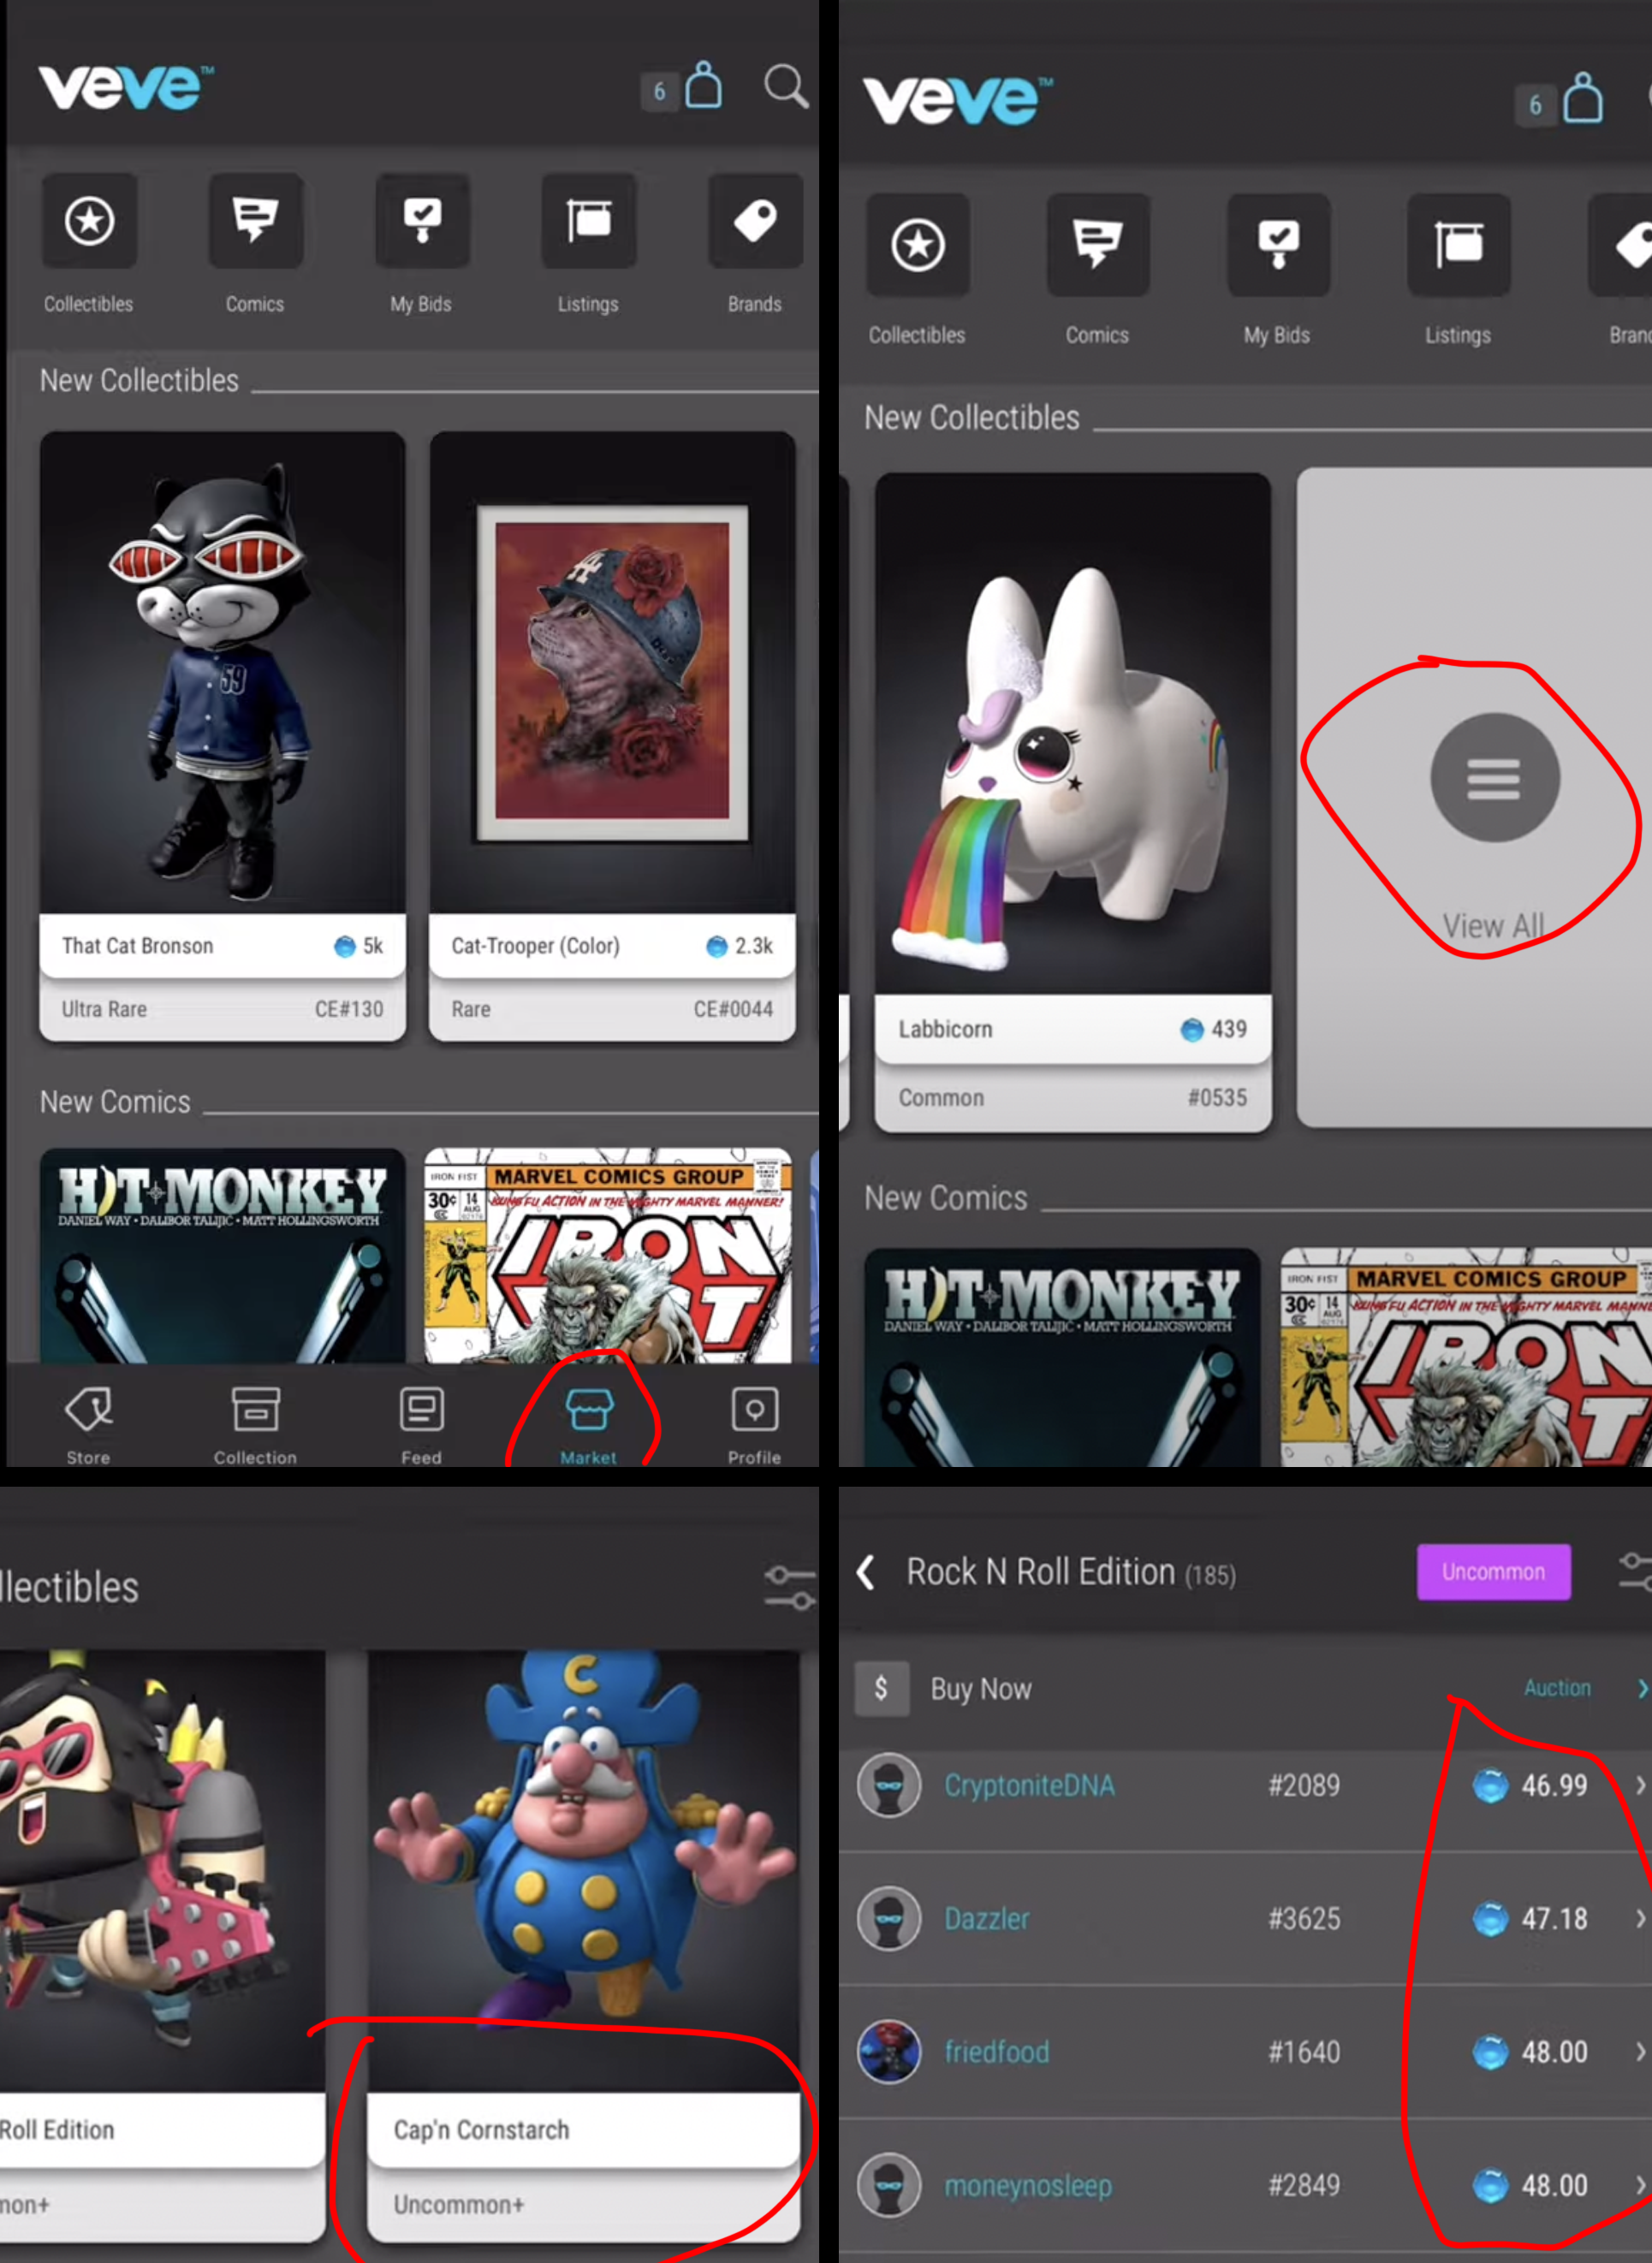The height and width of the screenshot is (2263, 1652).
Task: Open the CryptoniteDNA seller profile name
Action: click(1029, 1785)
